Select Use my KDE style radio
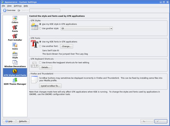Image resolution: width=170 pixels, height=126 pixels. (40, 24)
